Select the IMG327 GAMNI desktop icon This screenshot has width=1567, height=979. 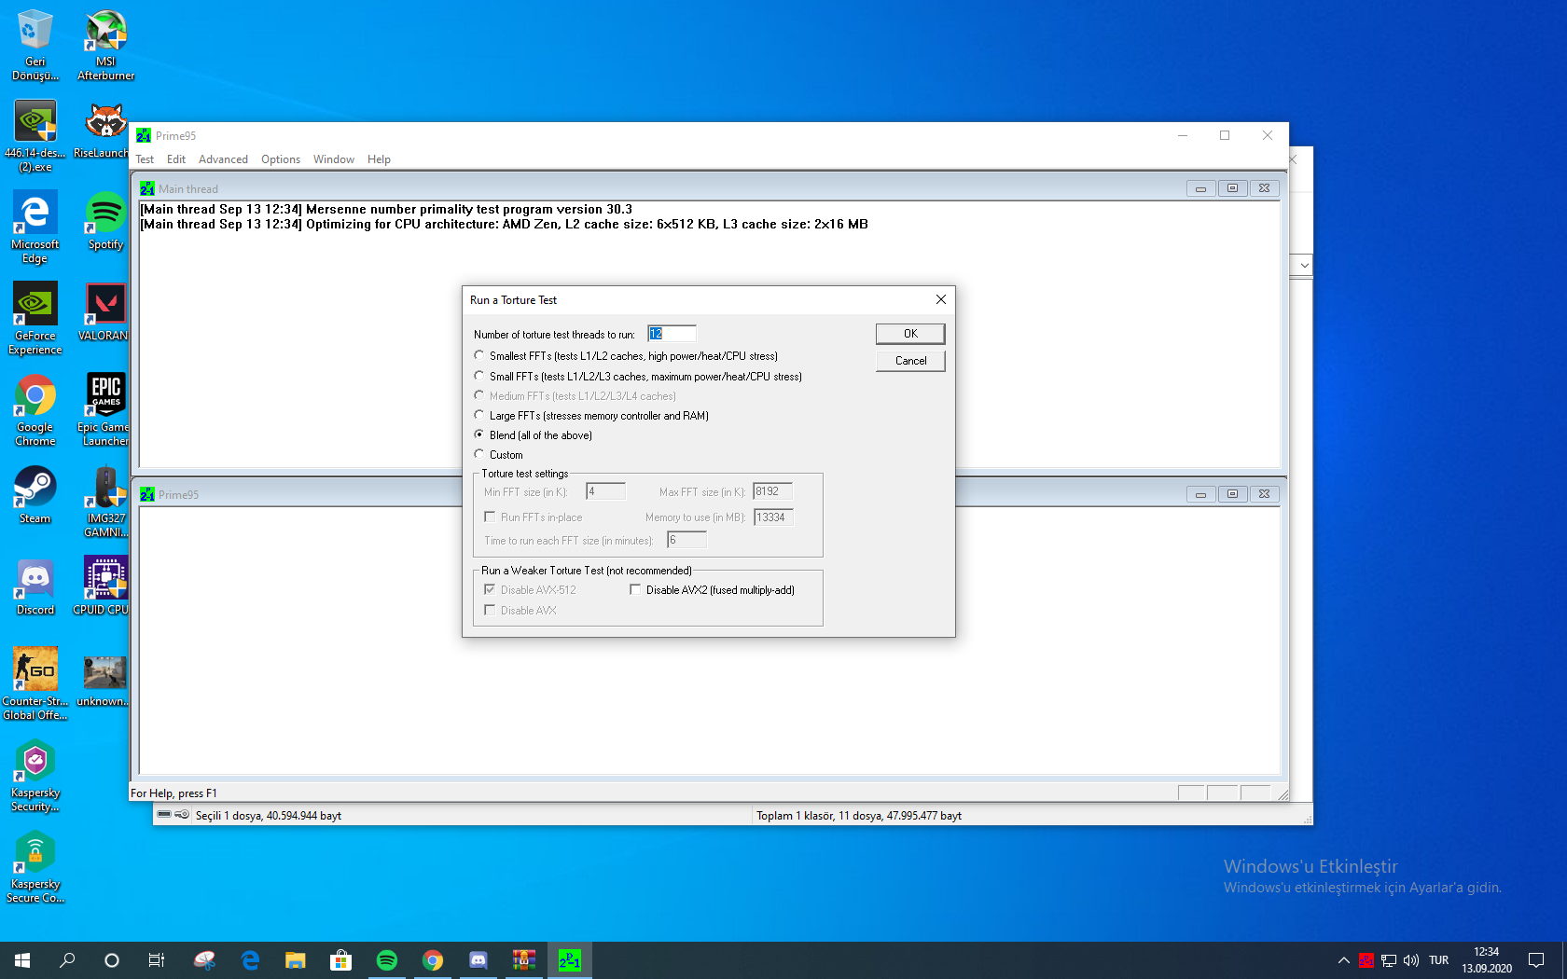pos(105,502)
